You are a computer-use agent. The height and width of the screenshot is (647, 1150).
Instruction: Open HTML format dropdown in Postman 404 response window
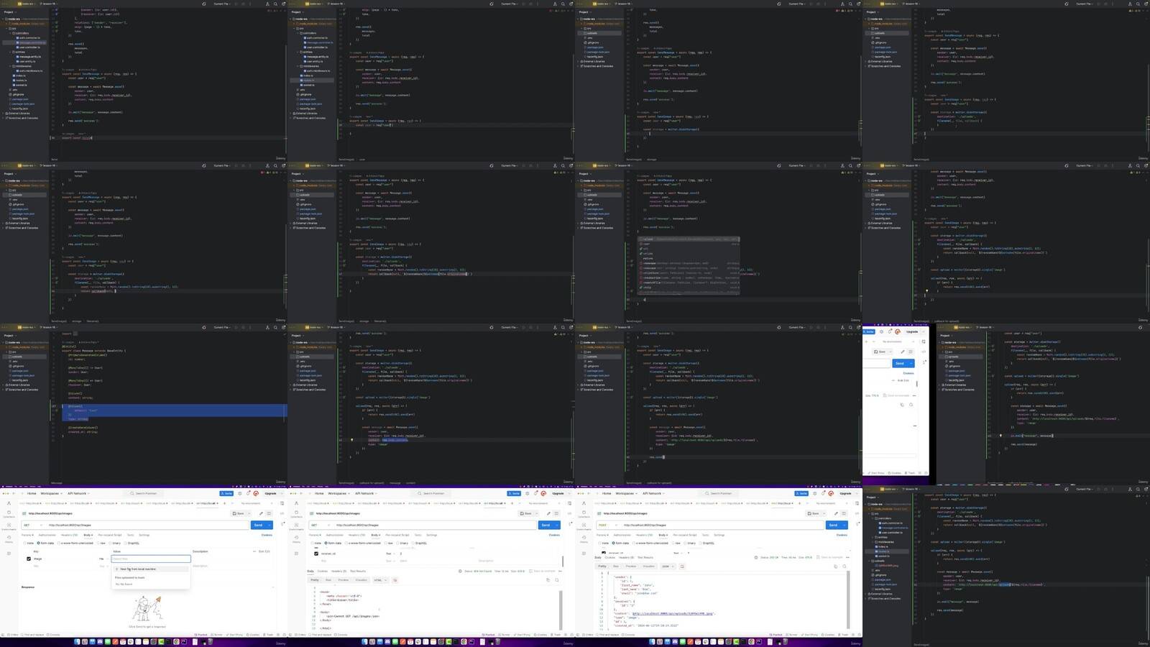click(380, 580)
